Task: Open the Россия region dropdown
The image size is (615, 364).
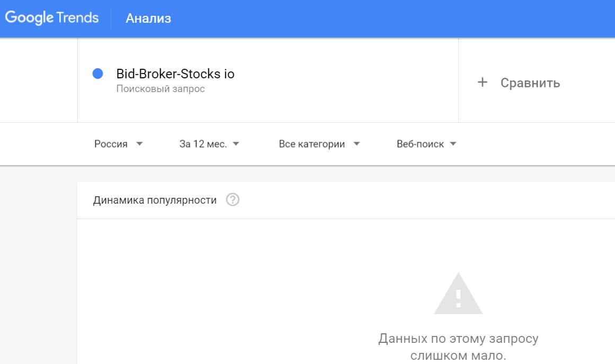Action: pos(111,144)
